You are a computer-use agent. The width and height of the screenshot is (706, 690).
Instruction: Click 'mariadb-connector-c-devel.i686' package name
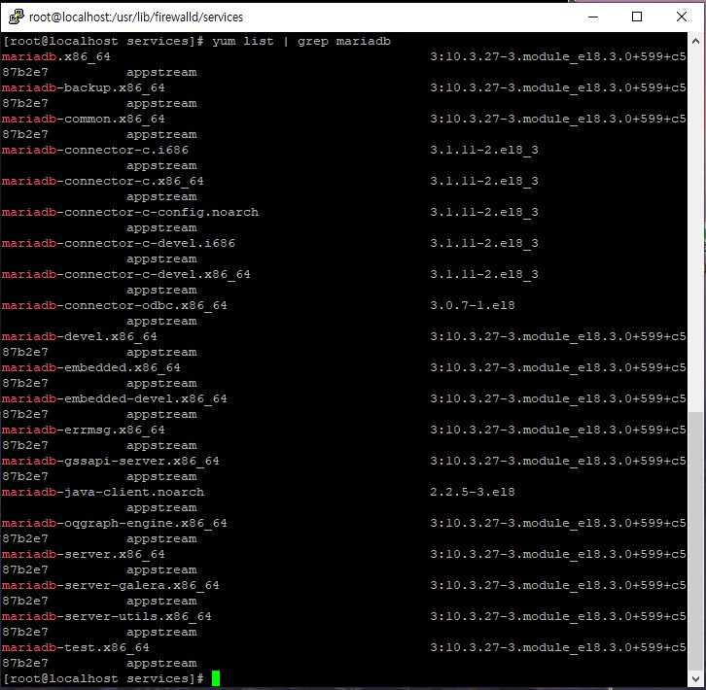119,243
